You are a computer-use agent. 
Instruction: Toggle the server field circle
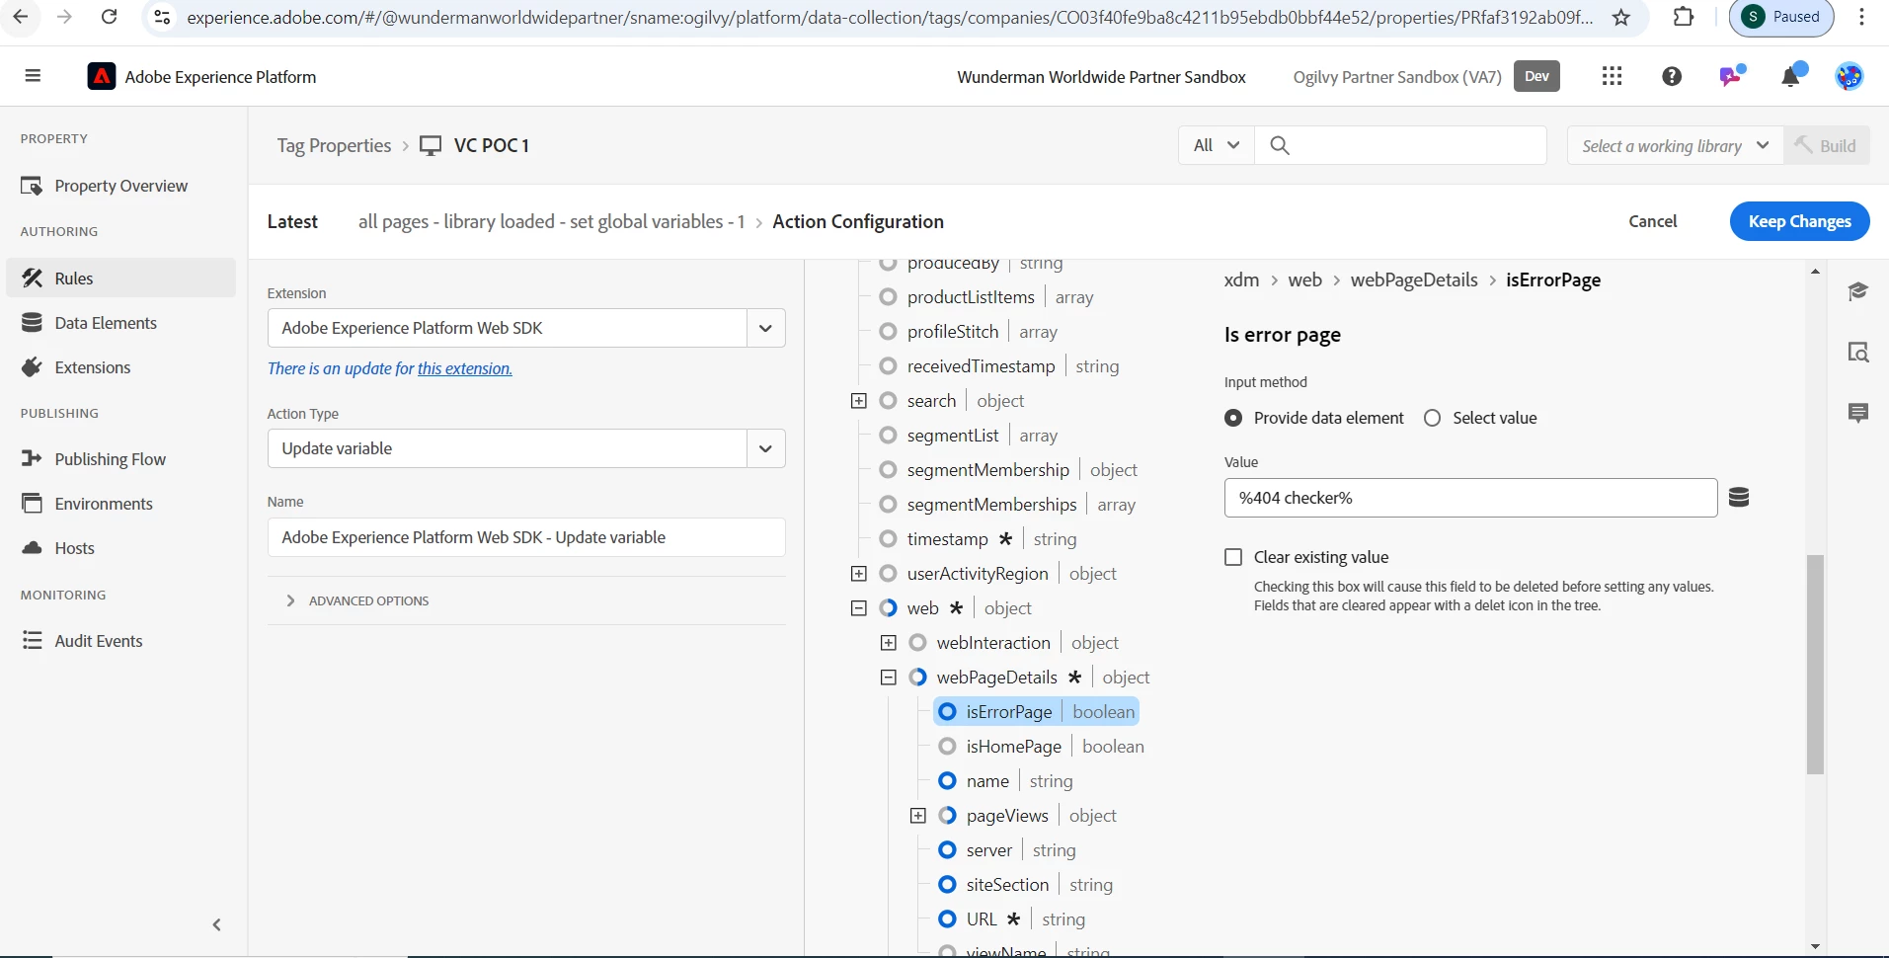(x=947, y=849)
